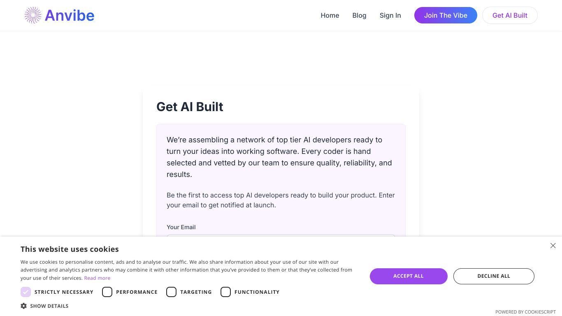
Task: Click the Anvibe spiral logo icon
Action: 33,15
